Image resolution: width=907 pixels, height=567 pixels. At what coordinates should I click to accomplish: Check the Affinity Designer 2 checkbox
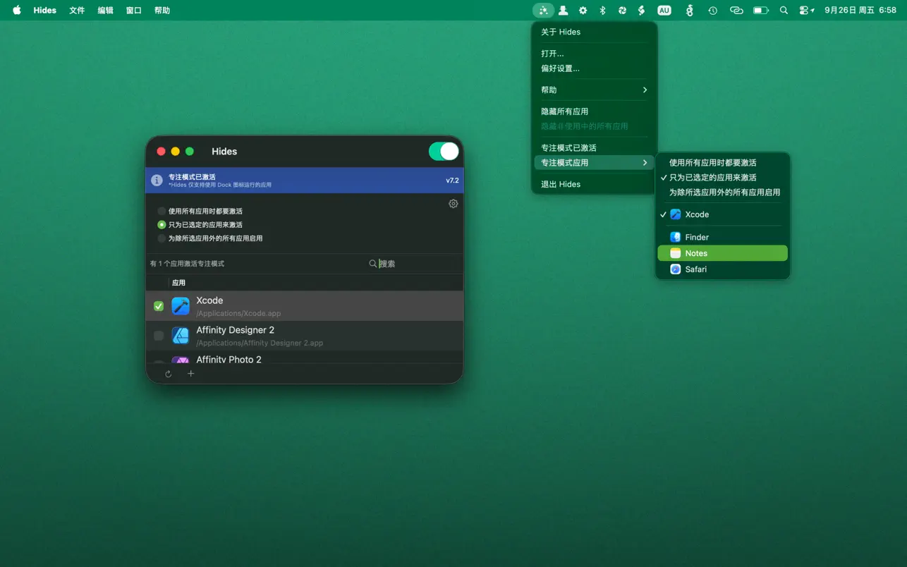click(x=159, y=336)
